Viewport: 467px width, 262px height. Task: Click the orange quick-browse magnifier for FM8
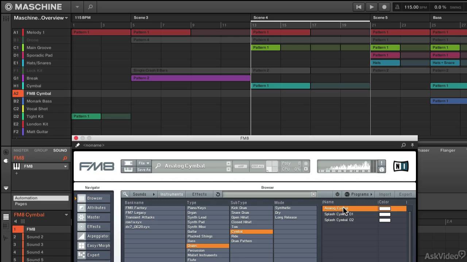(65, 158)
